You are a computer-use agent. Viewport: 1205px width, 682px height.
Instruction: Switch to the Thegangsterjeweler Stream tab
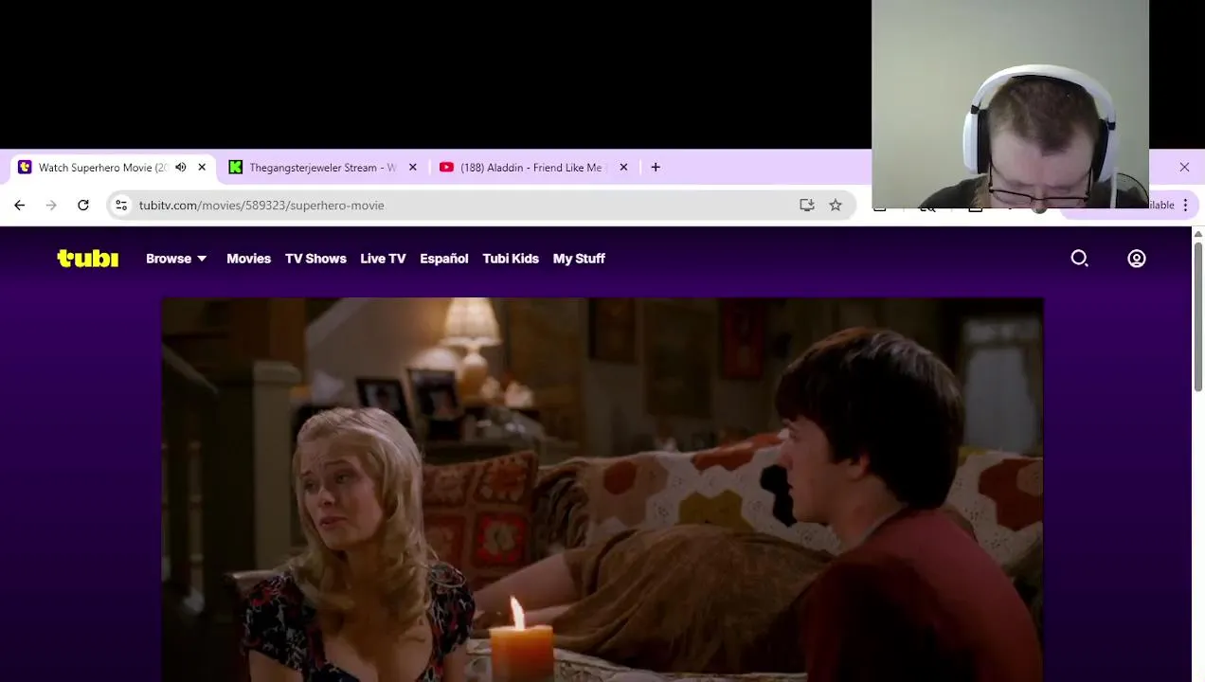(x=322, y=168)
